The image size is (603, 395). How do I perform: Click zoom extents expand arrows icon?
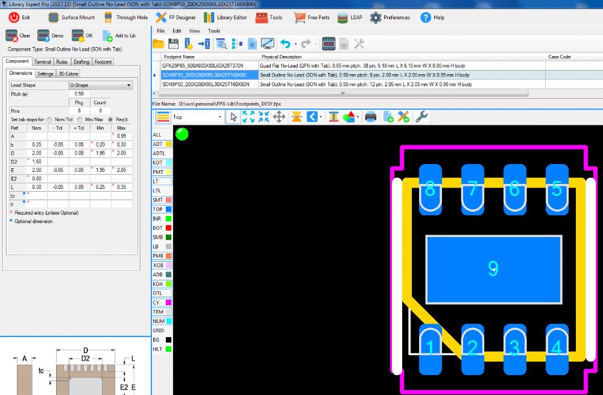248,117
